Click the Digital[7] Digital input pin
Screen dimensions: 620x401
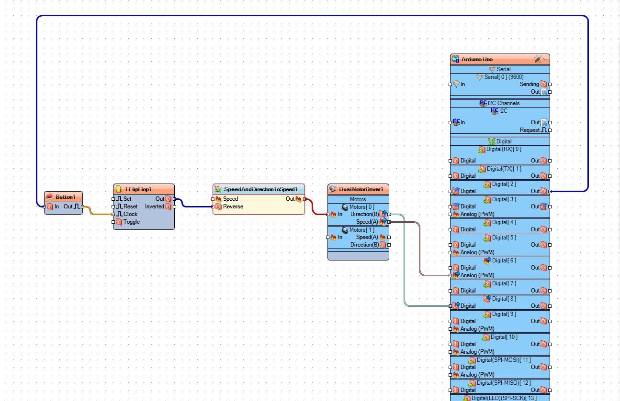pos(451,291)
